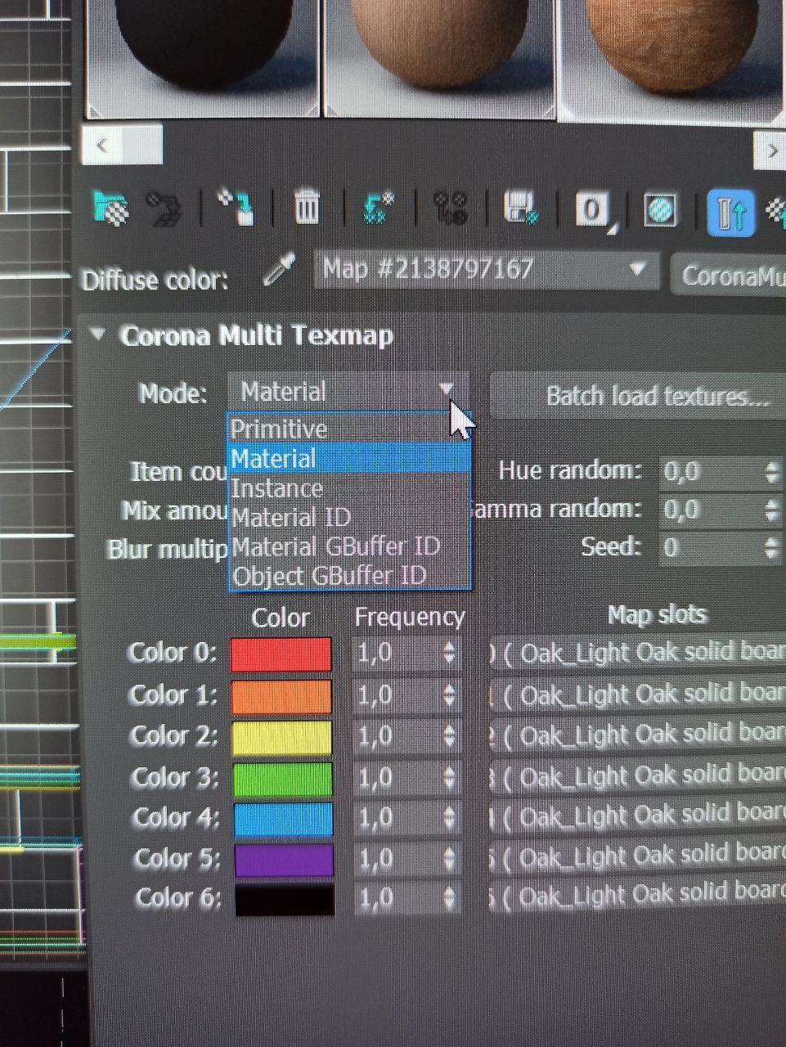Viewport: 786px width, 1047px height.
Task: Click the sample slots scroll-left arrow
Action: [101, 146]
